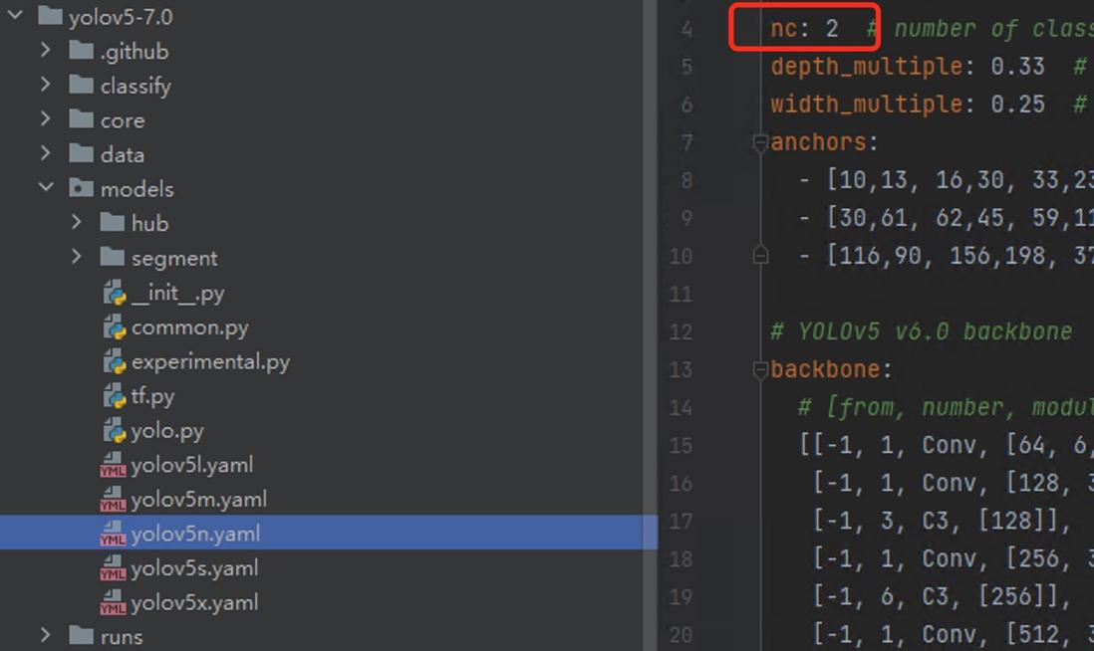Click the Python icon of yolo.py
Viewport: 1094px width, 651px height.
(x=115, y=430)
